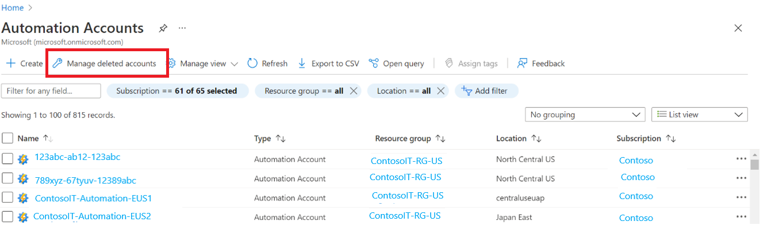This screenshot has width=767, height=225.
Task: Open the Feedback panel
Action: pyautogui.click(x=541, y=63)
